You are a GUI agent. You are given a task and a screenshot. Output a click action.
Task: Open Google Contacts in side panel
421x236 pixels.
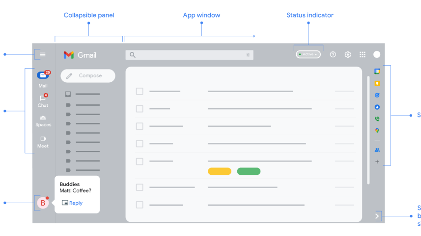tap(377, 107)
